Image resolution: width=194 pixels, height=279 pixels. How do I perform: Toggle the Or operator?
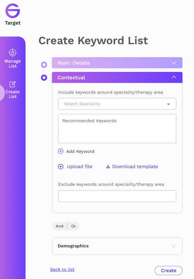(x=73, y=226)
